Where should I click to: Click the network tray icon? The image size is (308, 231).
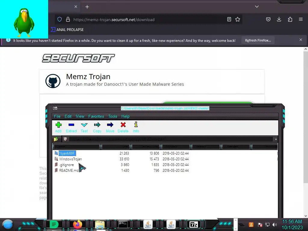pos(267,224)
